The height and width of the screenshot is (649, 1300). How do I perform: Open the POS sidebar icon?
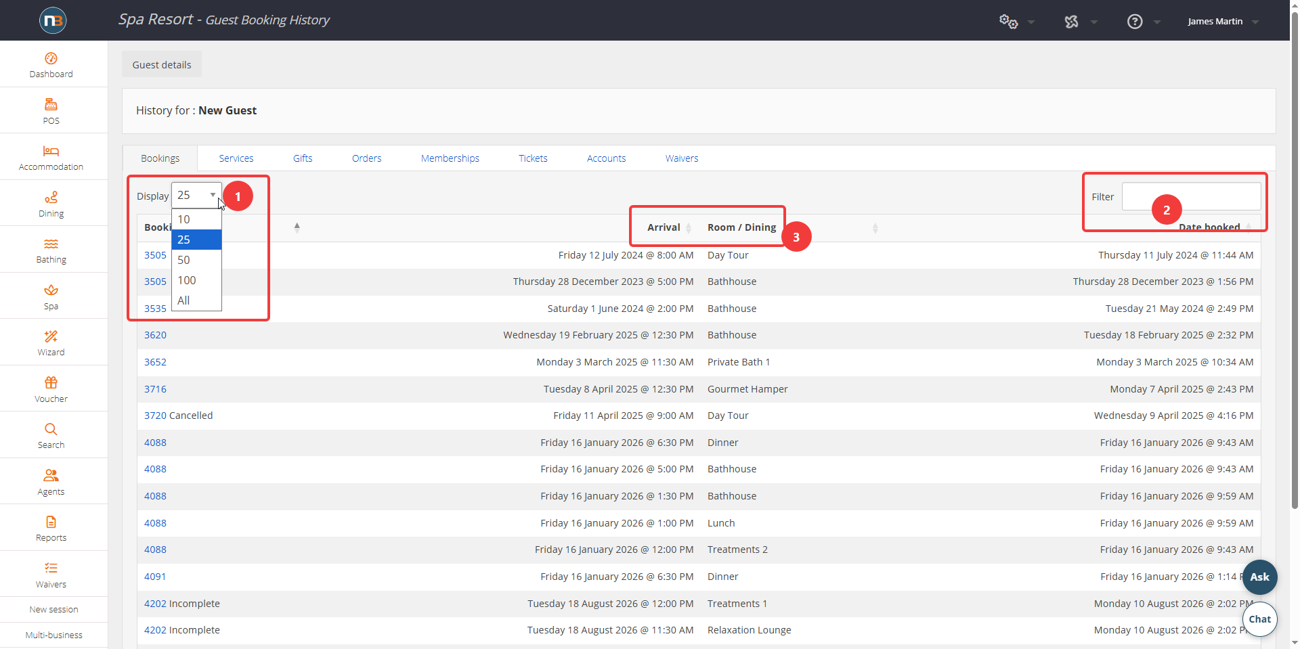point(51,112)
